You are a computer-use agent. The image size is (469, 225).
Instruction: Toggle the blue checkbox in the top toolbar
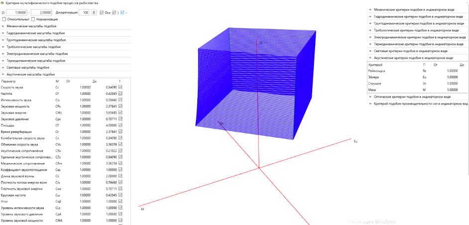coord(122,12)
